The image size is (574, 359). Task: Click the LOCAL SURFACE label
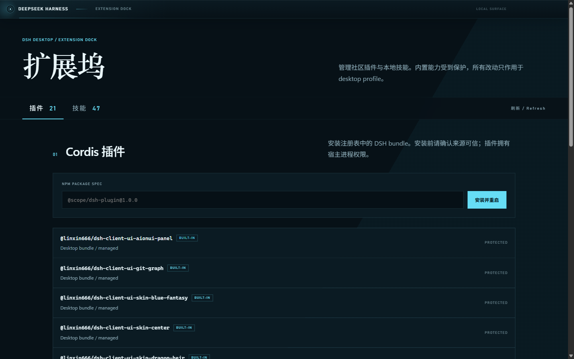[x=491, y=9]
